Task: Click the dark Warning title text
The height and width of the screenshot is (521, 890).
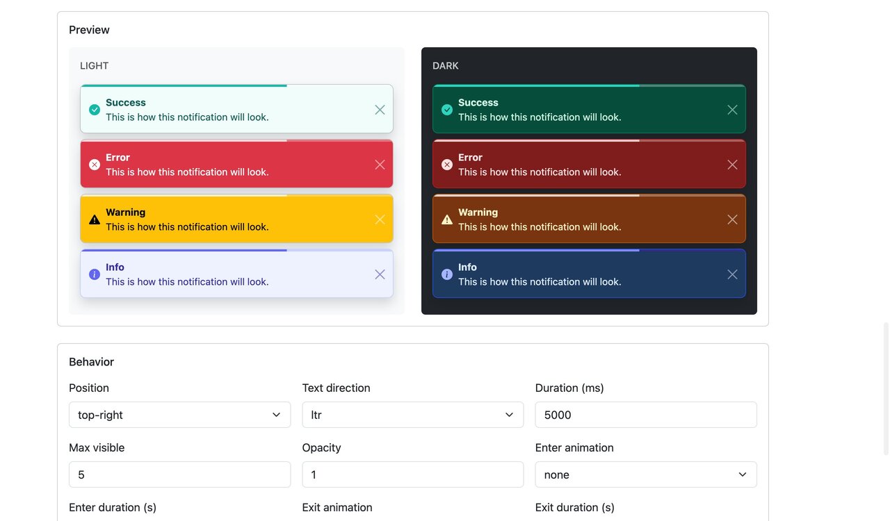Action: [x=478, y=212]
